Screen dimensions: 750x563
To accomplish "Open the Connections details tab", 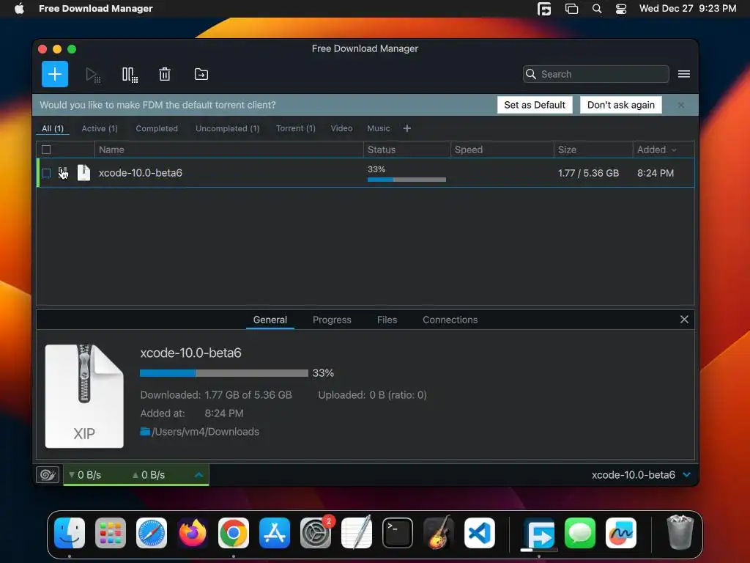I will [450, 320].
